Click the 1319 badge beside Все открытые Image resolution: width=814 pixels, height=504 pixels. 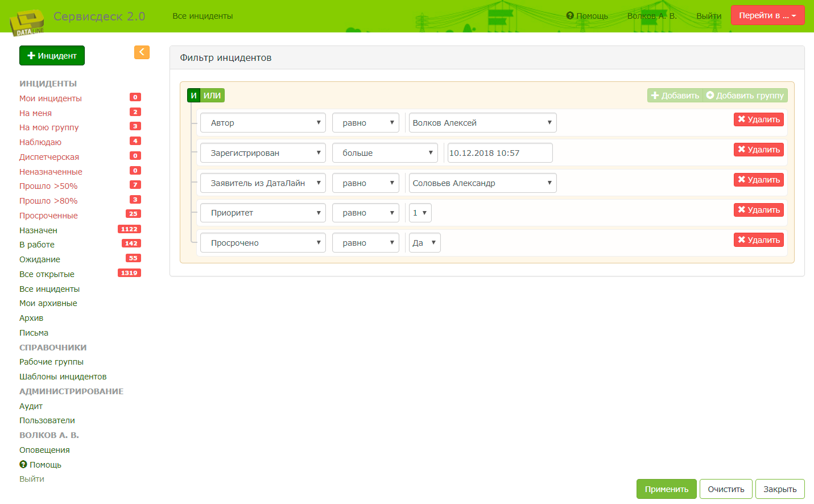click(x=129, y=273)
